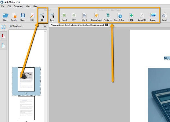Open the File menu

3,6
